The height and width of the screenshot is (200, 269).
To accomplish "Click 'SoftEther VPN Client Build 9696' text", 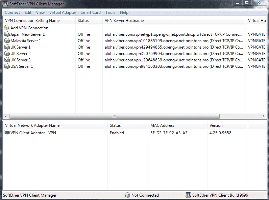I will [220, 195].
